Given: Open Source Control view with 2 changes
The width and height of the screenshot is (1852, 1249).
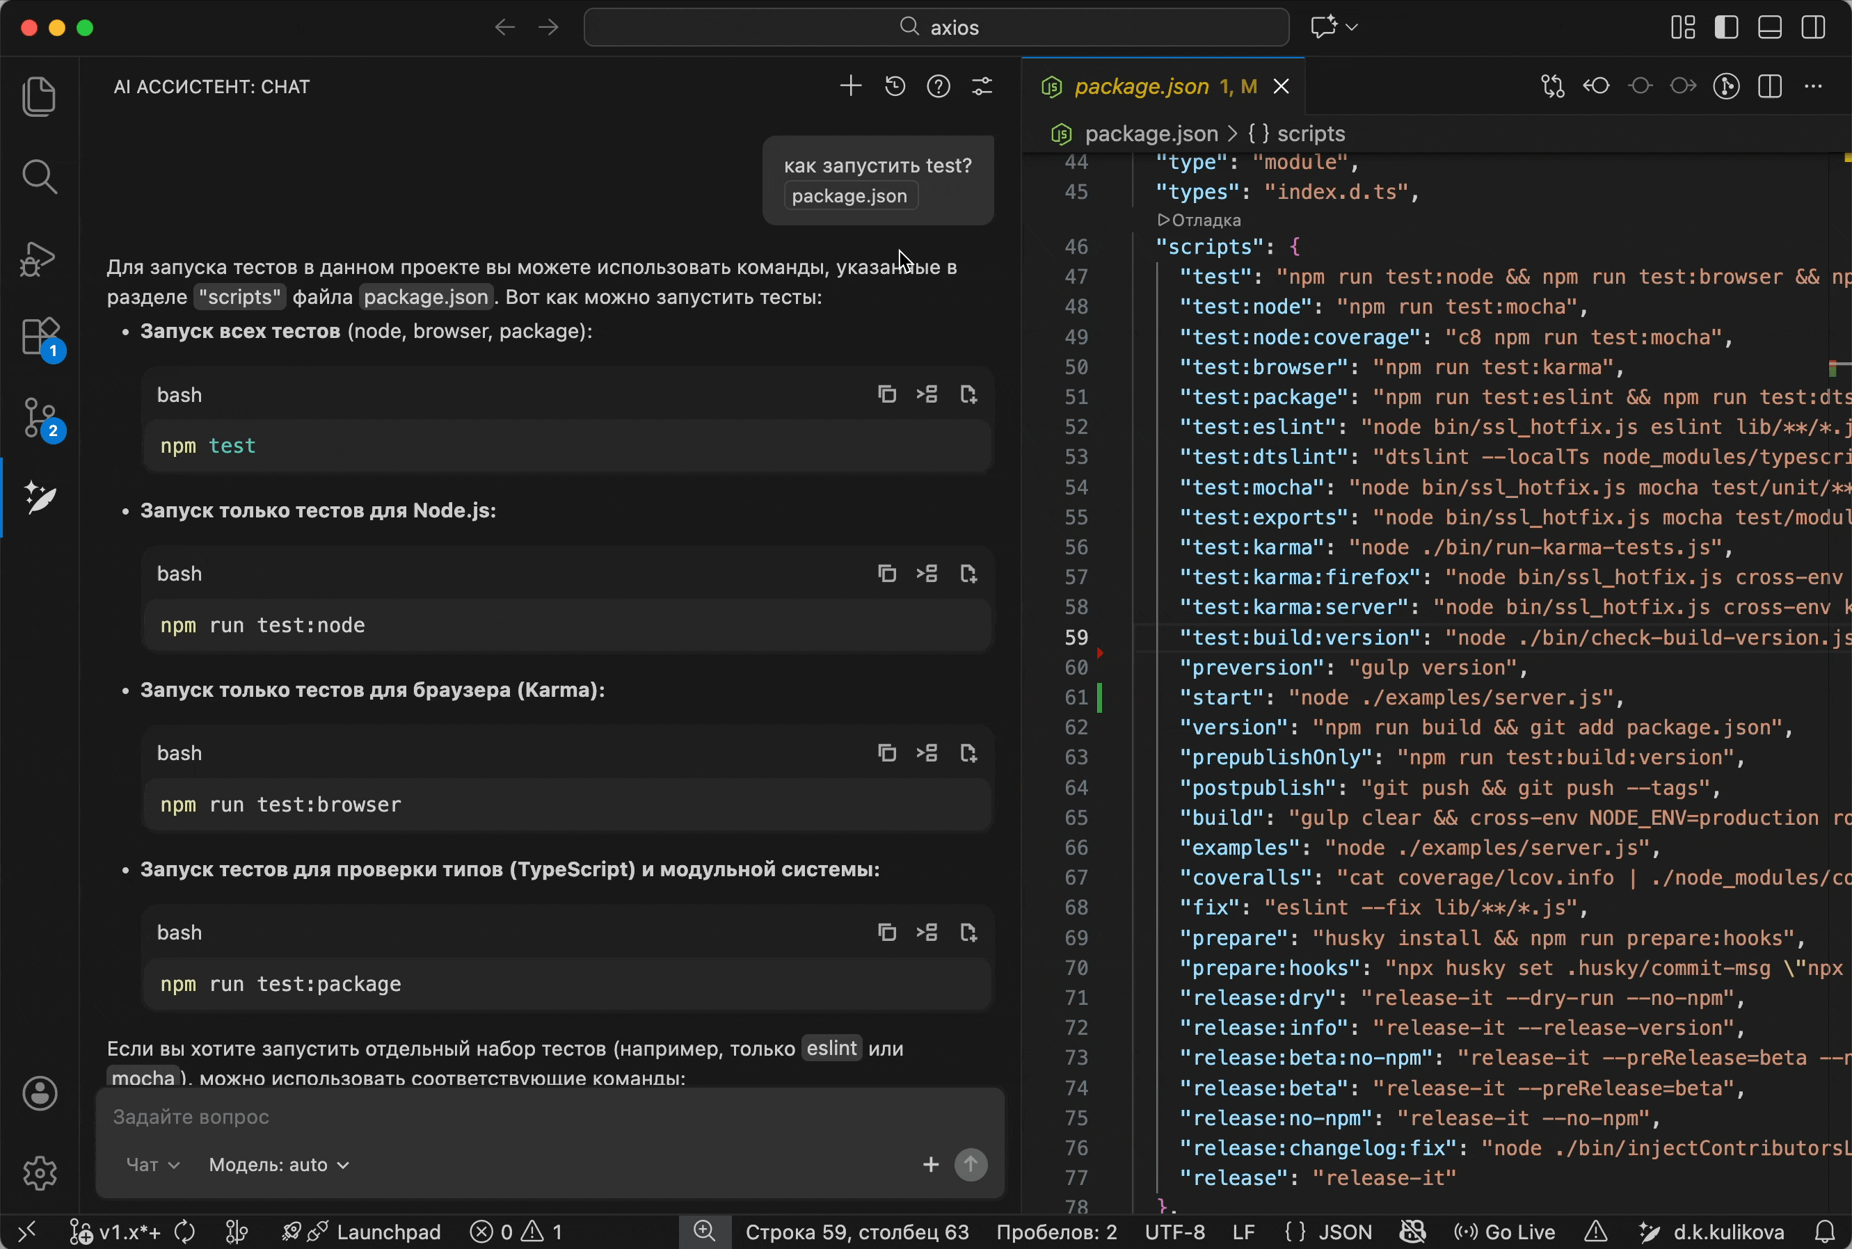Looking at the screenshot, I should pyautogui.click(x=40, y=419).
